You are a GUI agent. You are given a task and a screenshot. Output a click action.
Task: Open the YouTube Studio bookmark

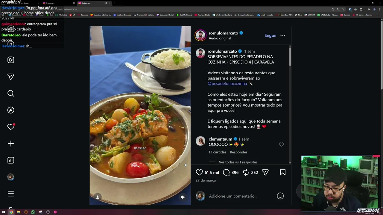pos(203,15)
